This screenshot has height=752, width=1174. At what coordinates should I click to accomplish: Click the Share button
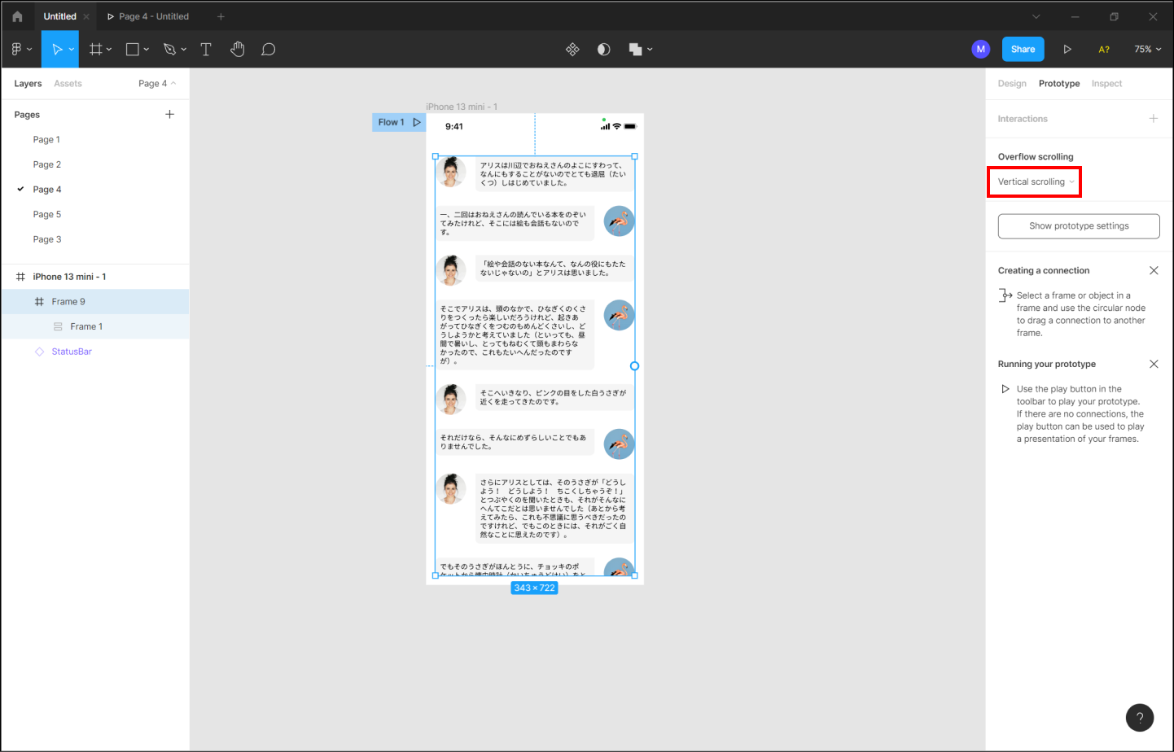coord(1023,50)
